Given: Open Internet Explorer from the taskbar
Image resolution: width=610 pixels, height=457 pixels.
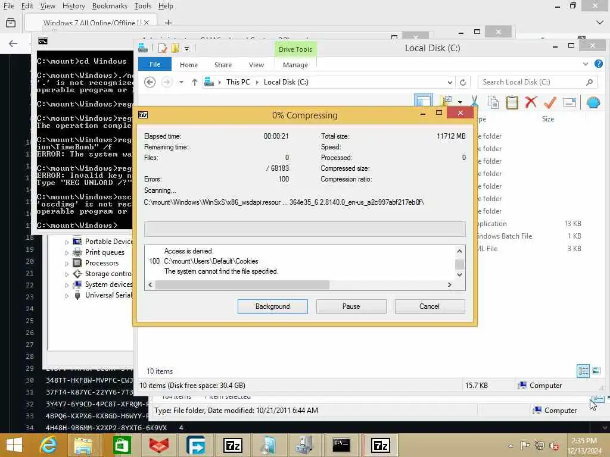Looking at the screenshot, I should (48, 445).
